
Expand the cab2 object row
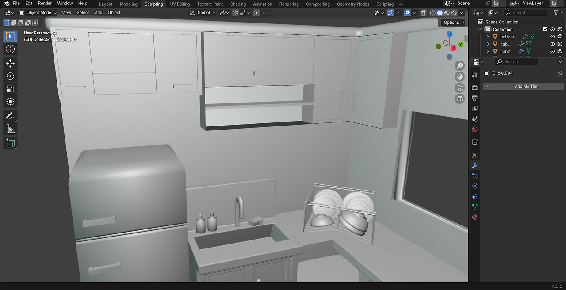click(x=488, y=52)
